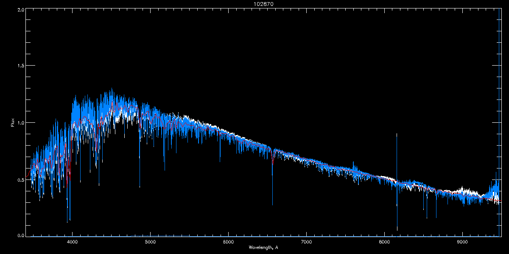Click the 0.0 y-axis tick label
The height and width of the screenshot is (254, 509).
20,235
